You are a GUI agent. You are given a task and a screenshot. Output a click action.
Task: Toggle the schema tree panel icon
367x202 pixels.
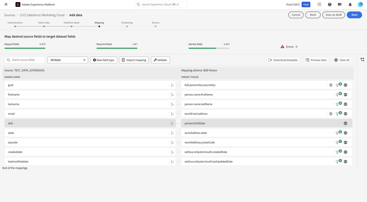(362, 60)
